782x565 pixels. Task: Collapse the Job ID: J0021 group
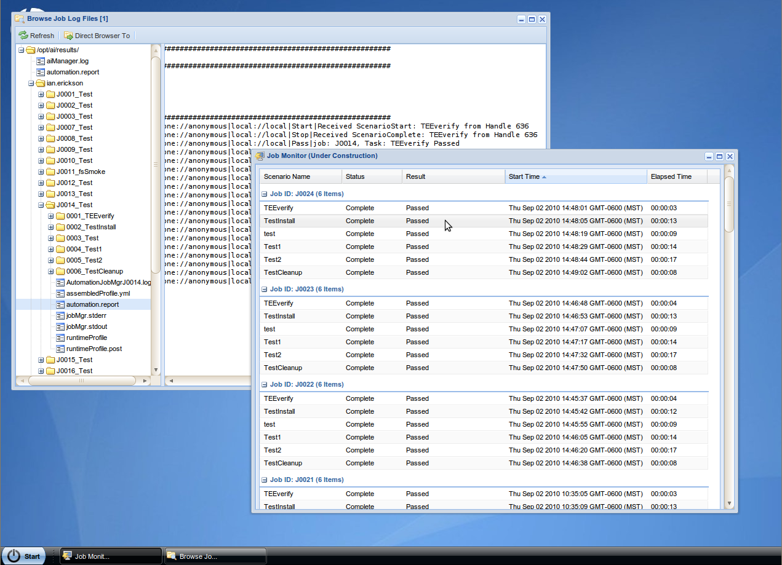265,480
